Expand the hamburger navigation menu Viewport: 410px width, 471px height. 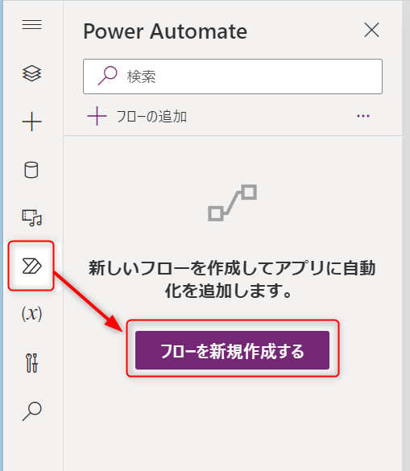coord(32,25)
